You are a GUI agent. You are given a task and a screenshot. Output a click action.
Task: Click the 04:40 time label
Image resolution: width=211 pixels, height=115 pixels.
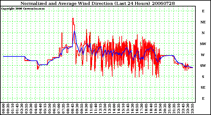click(40, 109)
